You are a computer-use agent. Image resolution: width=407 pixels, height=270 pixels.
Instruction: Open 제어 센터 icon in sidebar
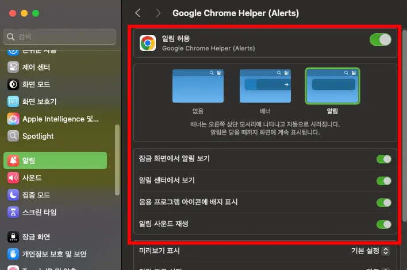pos(13,67)
